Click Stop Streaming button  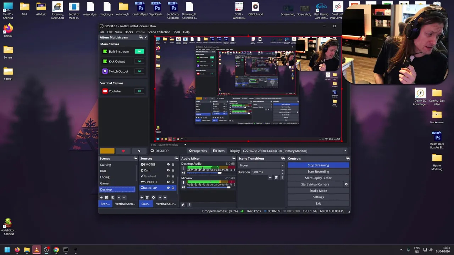click(318, 165)
